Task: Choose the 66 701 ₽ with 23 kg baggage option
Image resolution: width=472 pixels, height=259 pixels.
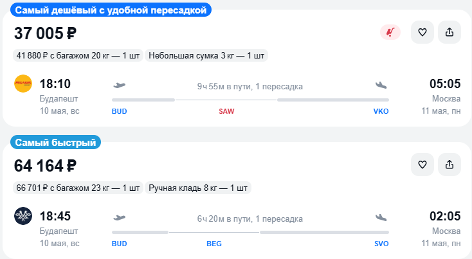Action: [77, 188]
